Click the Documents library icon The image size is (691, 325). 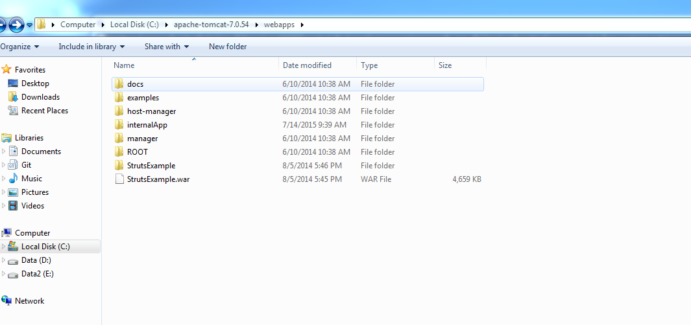coord(13,151)
